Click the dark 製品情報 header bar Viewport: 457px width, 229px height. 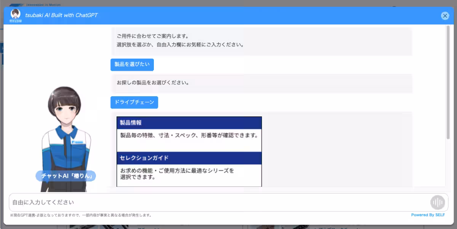[x=189, y=122]
